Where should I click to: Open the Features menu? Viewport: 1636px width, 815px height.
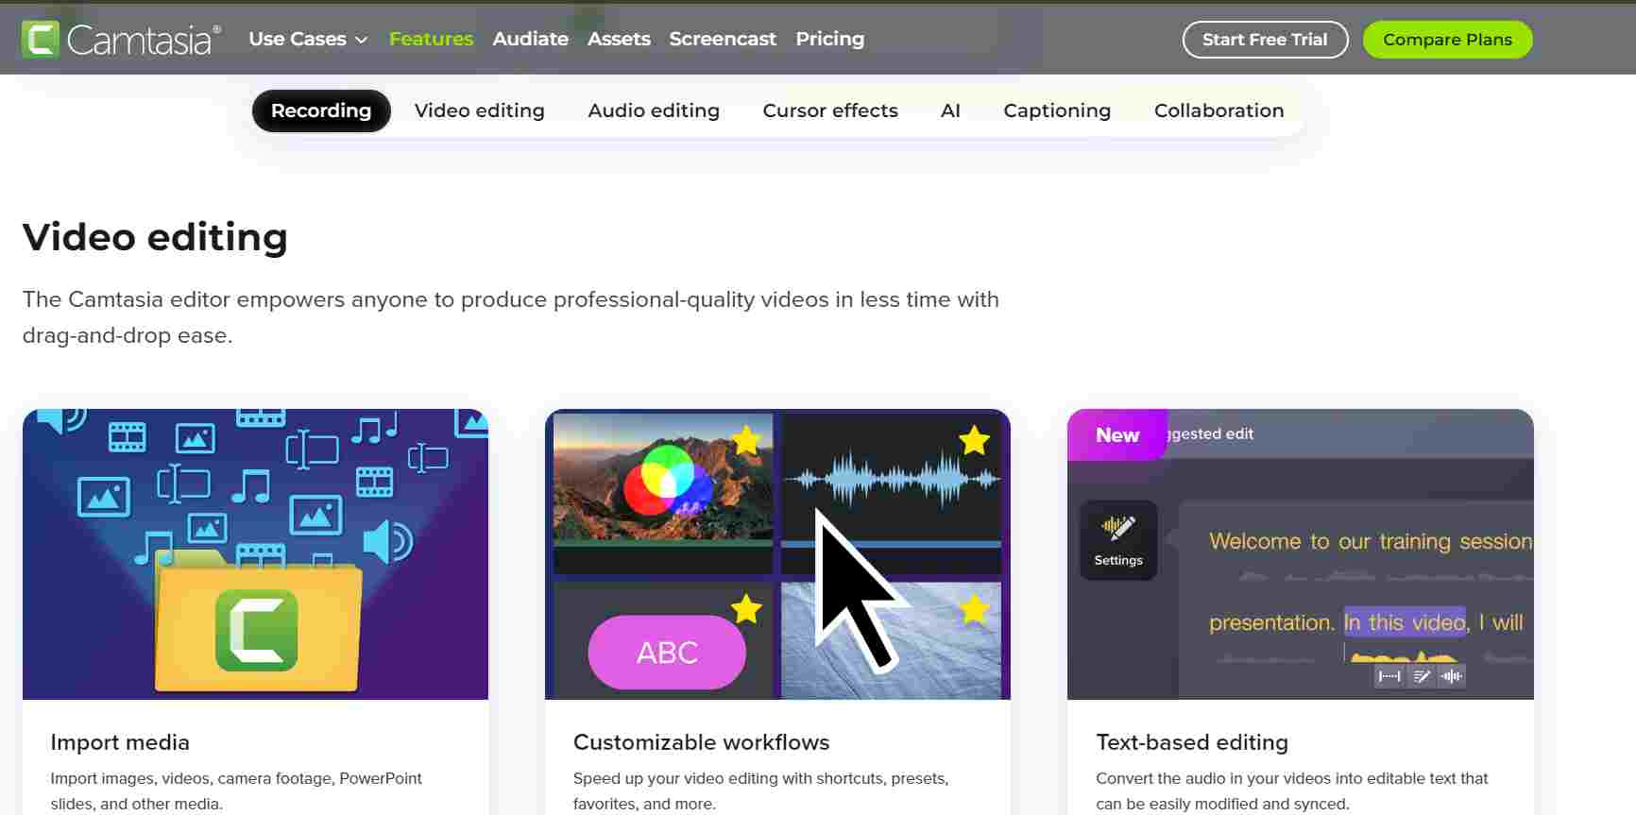tap(431, 39)
